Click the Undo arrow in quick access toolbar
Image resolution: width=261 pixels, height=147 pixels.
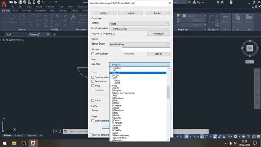[x=43, y=2]
